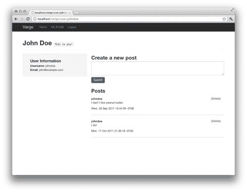This screenshot has width=247, height=192.
Task: Click the timestamp Mon, 17 Oct 2011
Action: tap(112, 131)
